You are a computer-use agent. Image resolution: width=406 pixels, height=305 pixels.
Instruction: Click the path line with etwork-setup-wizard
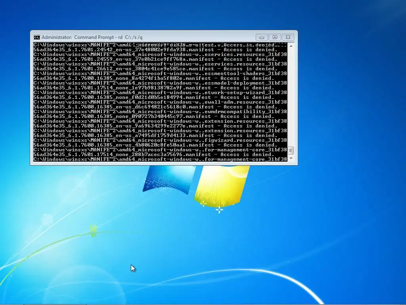(x=160, y=92)
